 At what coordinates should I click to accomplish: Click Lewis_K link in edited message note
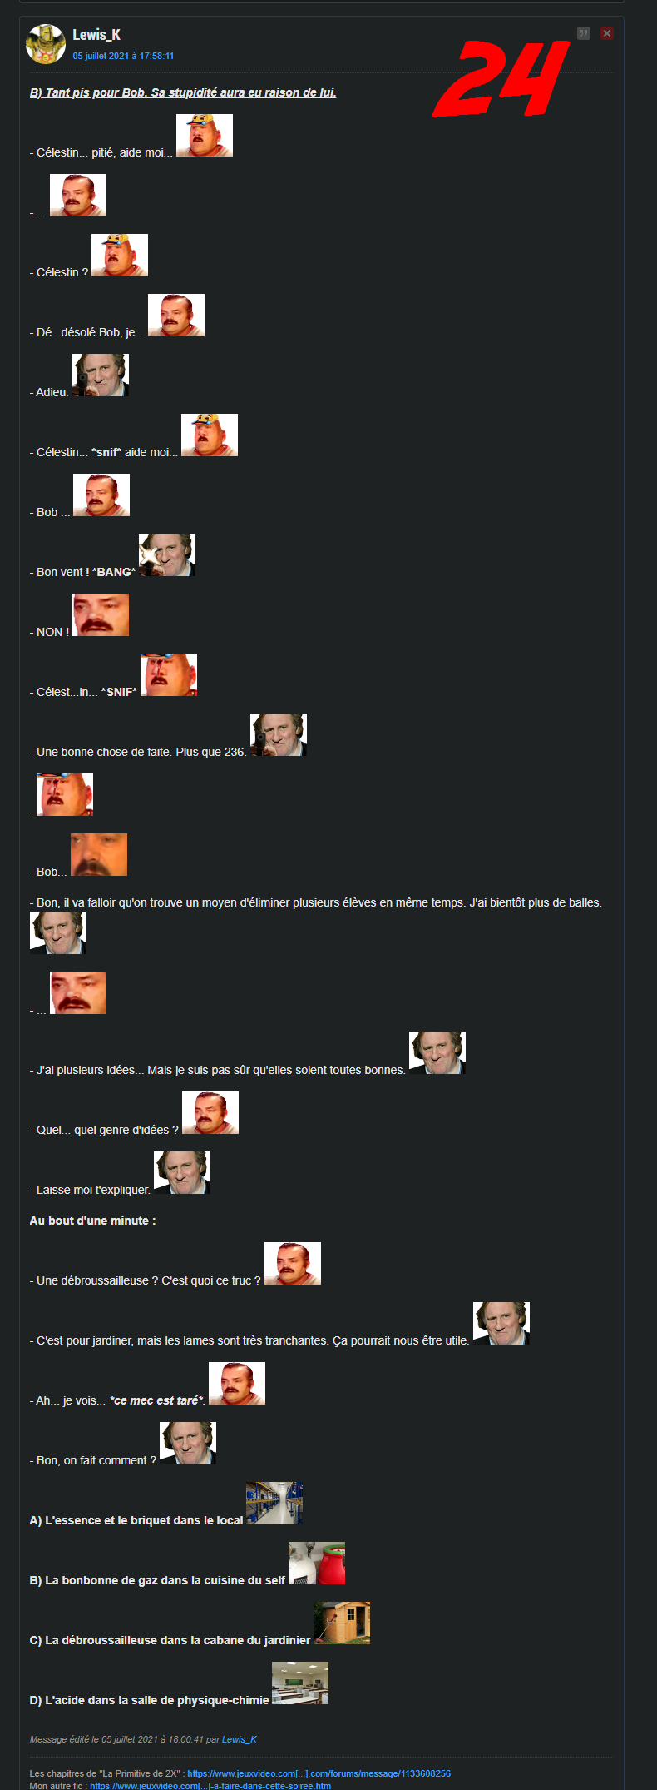coord(240,1739)
